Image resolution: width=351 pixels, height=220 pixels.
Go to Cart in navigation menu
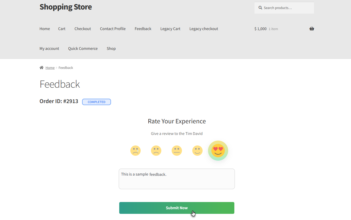(x=62, y=29)
